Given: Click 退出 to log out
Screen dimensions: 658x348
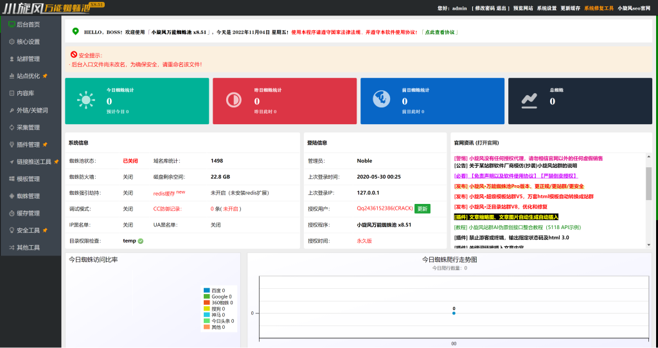Looking at the screenshot, I should click(x=501, y=8).
